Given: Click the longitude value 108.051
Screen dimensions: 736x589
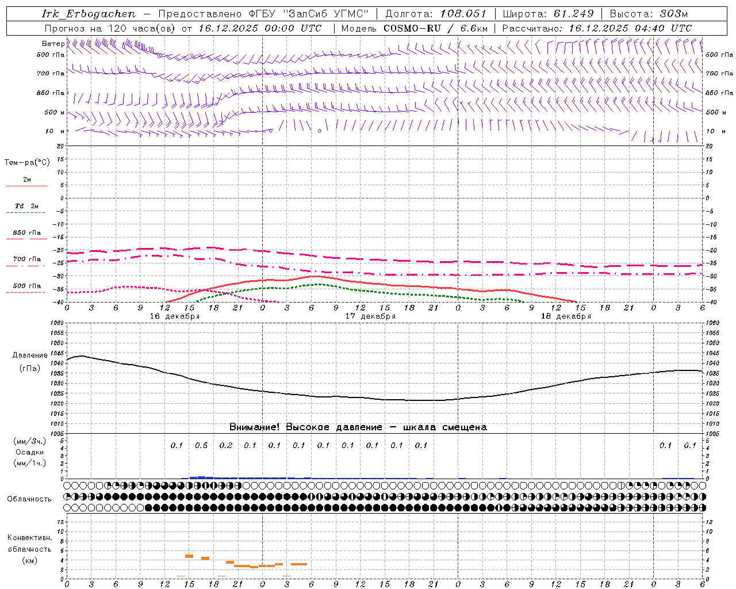Looking at the screenshot, I should point(463,14).
